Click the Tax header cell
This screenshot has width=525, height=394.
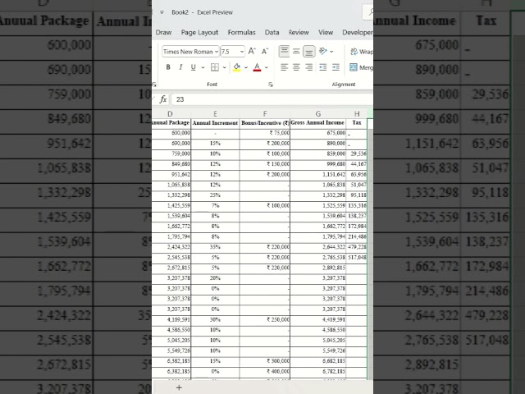pos(357,123)
